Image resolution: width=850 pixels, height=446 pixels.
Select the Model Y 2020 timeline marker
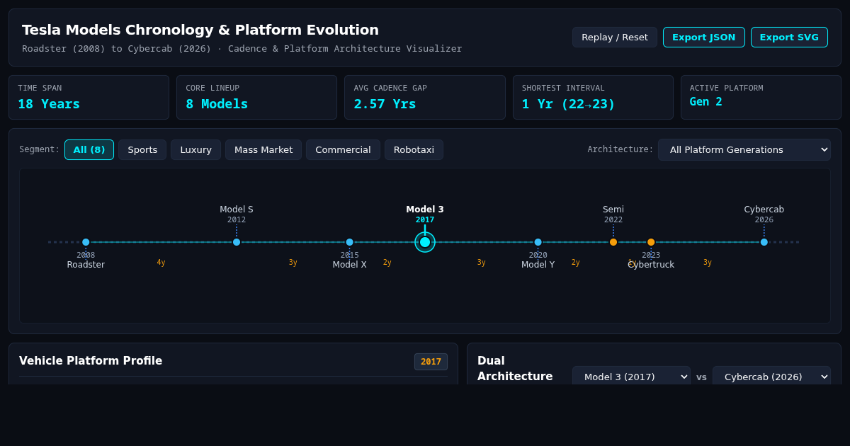click(538, 242)
